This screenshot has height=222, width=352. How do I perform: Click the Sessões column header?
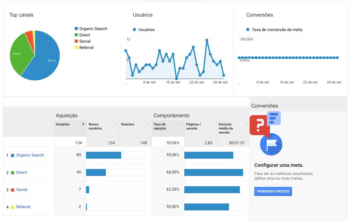pyautogui.click(x=135, y=129)
